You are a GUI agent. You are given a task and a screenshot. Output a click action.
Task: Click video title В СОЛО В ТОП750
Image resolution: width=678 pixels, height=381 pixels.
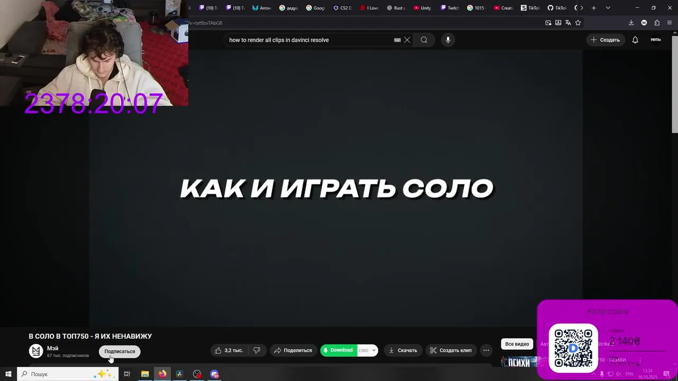click(x=90, y=336)
